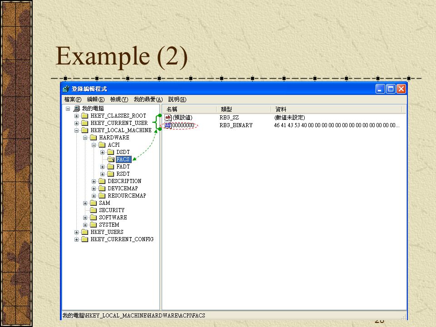Click the DSDT folder icon
The height and width of the screenshot is (327, 436).
coord(111,152)
